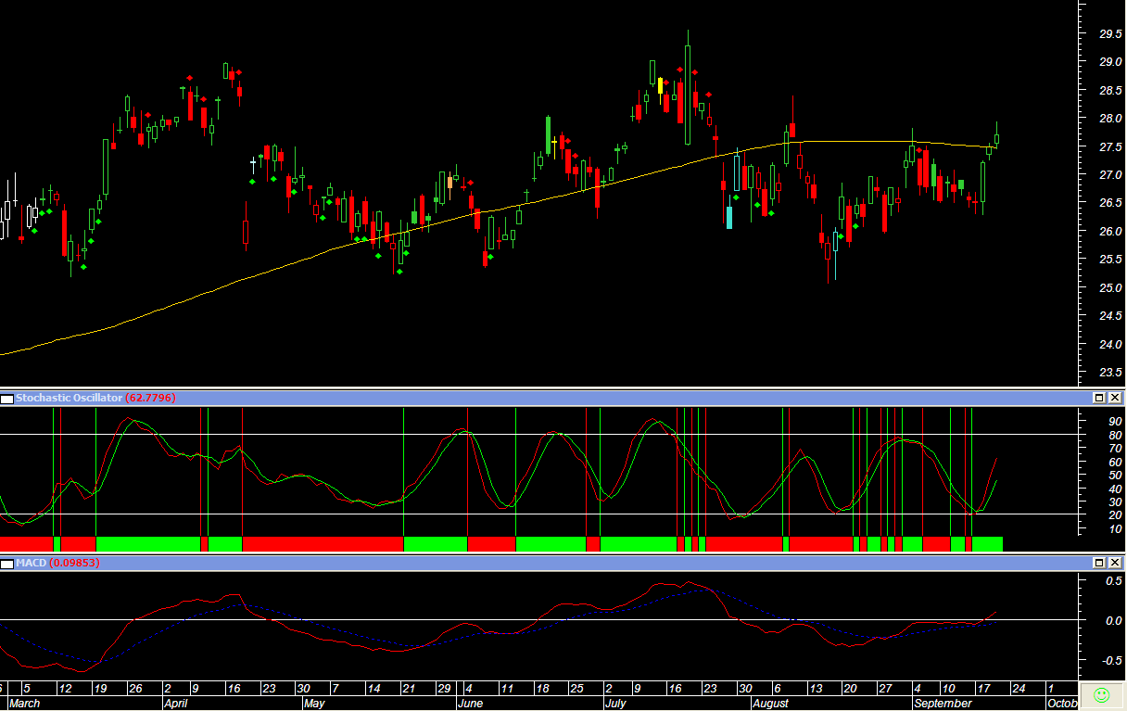Click the 70 level on stochastic scale
The image size is (1127, 711).
pyautogui.click(x=1115, y=448)
